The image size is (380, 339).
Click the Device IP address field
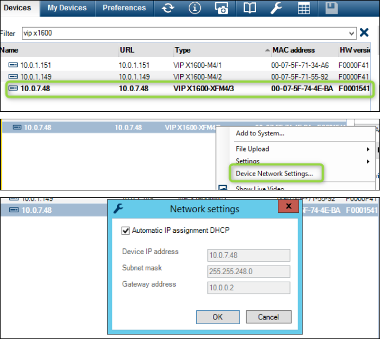point(249,255)
